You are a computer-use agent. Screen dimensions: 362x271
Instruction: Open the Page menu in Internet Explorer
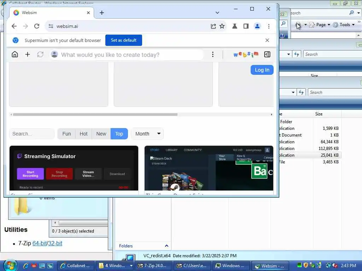(320, 25)
